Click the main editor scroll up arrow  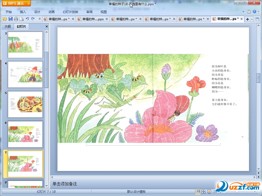[x=258, y=25]
